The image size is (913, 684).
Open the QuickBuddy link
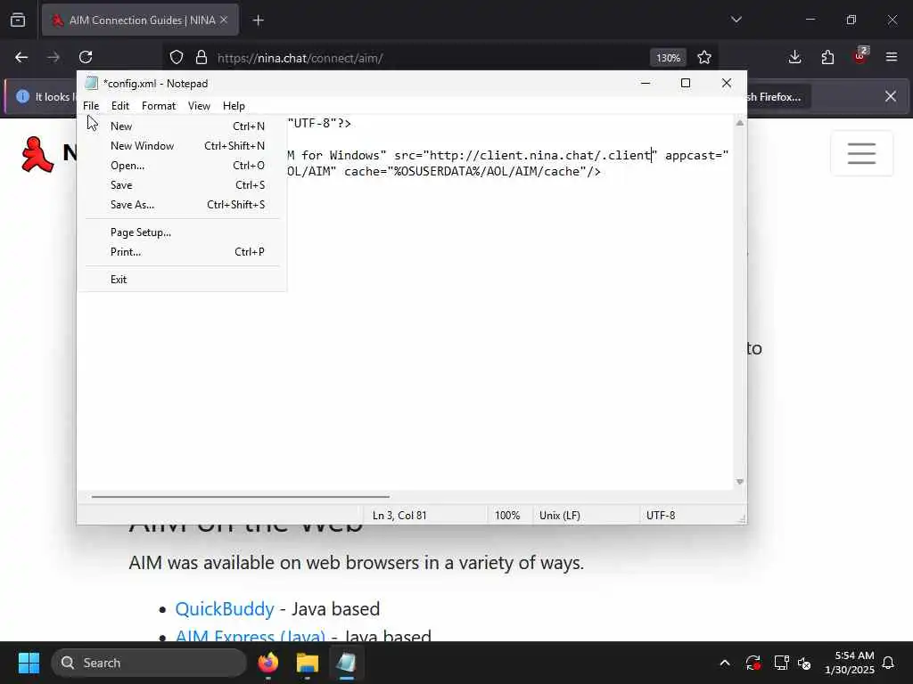coord(225,609)
